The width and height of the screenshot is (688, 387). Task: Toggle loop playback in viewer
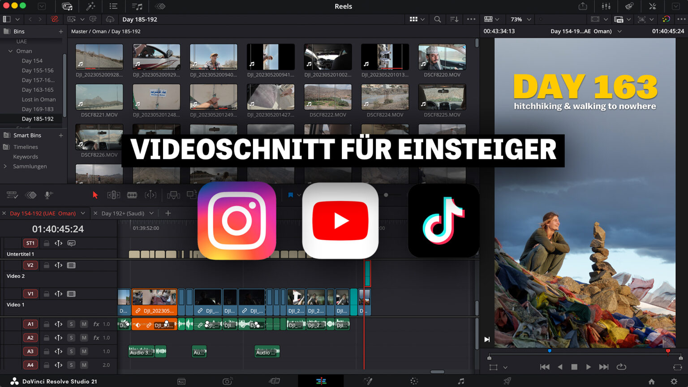pos(621,367)
